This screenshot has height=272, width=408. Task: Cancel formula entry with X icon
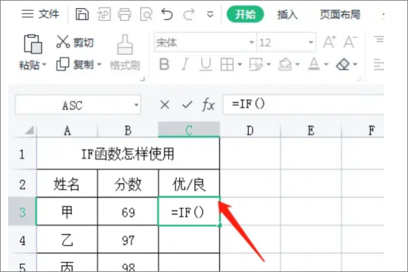point(165,105)
